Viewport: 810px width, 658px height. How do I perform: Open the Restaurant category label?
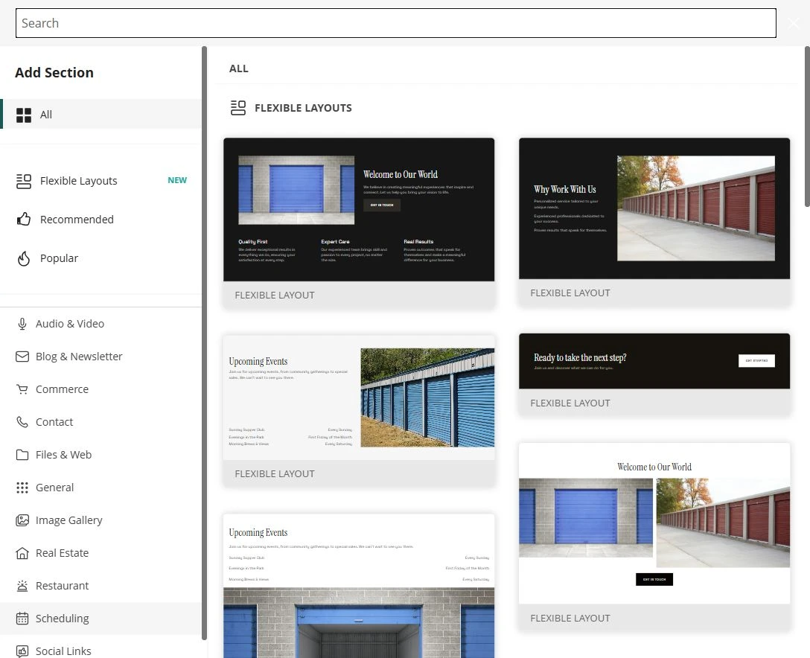pyautogui.click(x=62, y=586)
